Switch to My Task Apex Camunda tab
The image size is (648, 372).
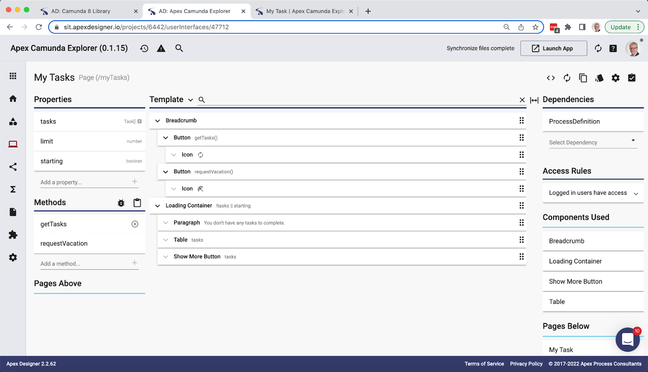point(305,11)
